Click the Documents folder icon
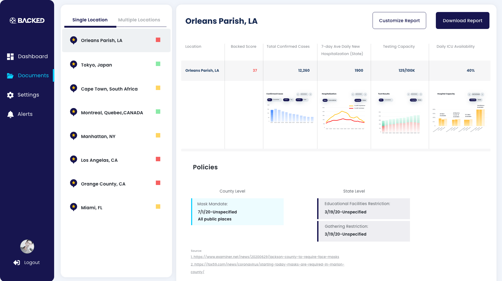Viewport: 502px width, 281px height. [10, 76]
